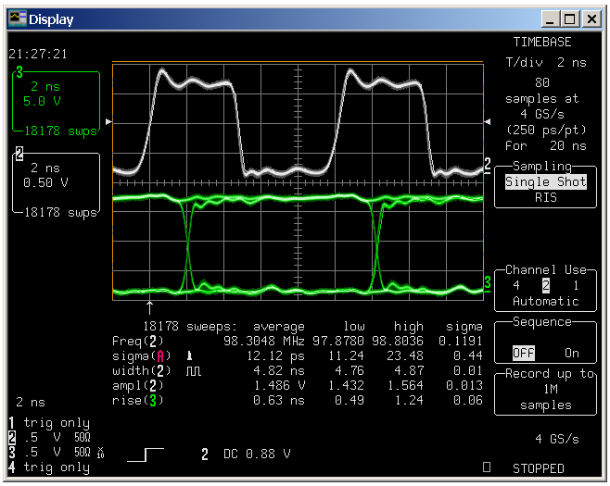Click the left trigger level arrow marker

tap(108, 121)
